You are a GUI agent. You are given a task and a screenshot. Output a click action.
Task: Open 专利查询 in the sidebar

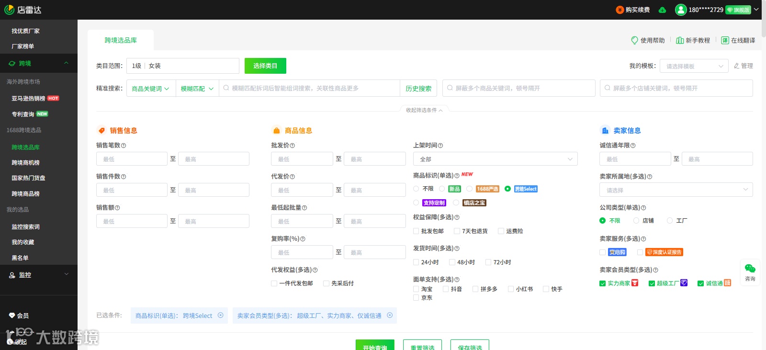(23, 114)
